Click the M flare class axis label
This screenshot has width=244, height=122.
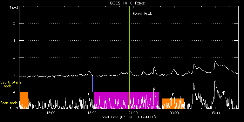tap(14, 41)
